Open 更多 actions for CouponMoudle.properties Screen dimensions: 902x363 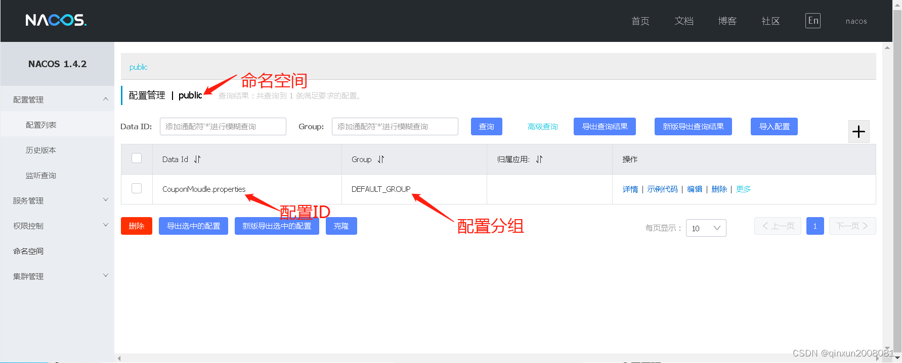[743, 189]
